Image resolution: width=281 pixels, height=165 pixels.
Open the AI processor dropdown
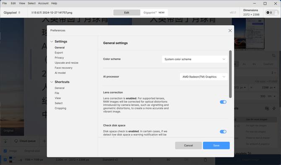[x=204, y=77]
